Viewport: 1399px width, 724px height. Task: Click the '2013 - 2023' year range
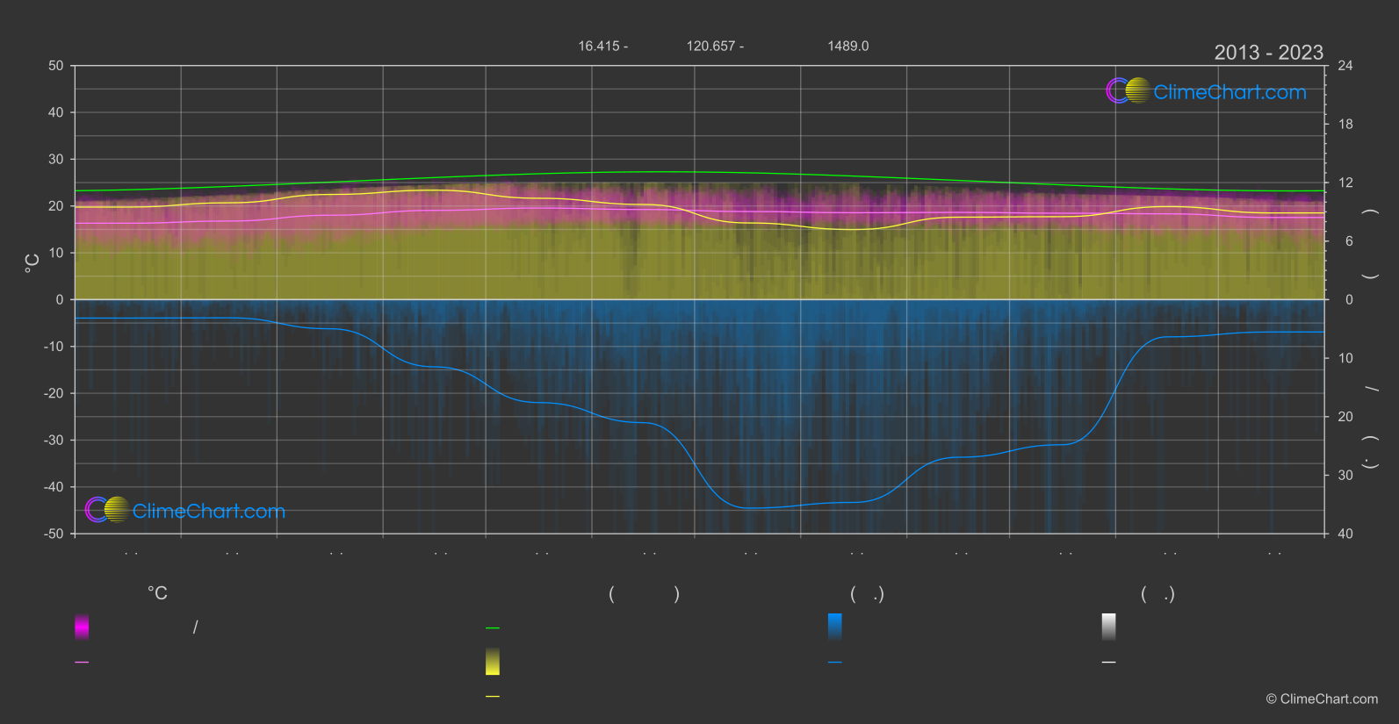[1268, 53]
